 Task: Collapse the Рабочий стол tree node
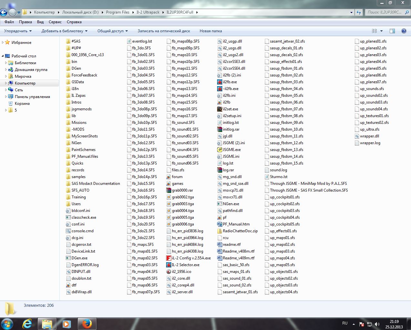point(3,56)
